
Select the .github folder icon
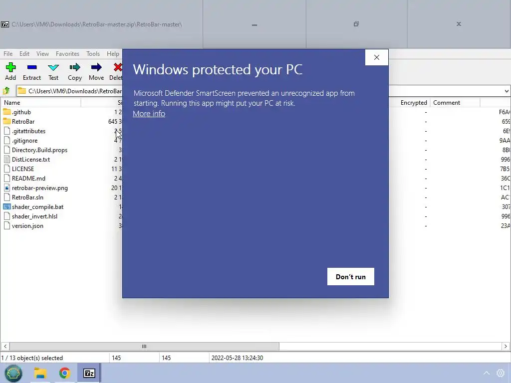tap(7, 112)
